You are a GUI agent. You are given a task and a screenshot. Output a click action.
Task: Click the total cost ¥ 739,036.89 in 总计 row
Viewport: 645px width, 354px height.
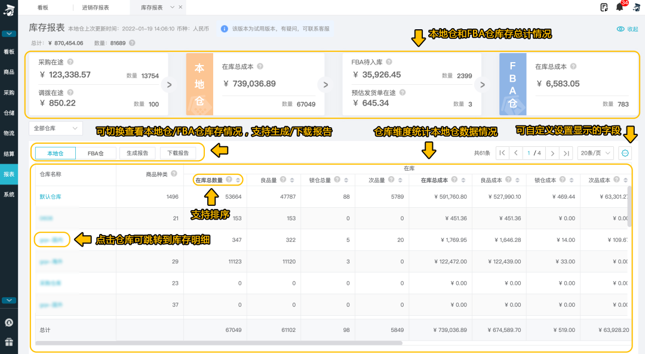pyautogui.click(x=450, y=330)
